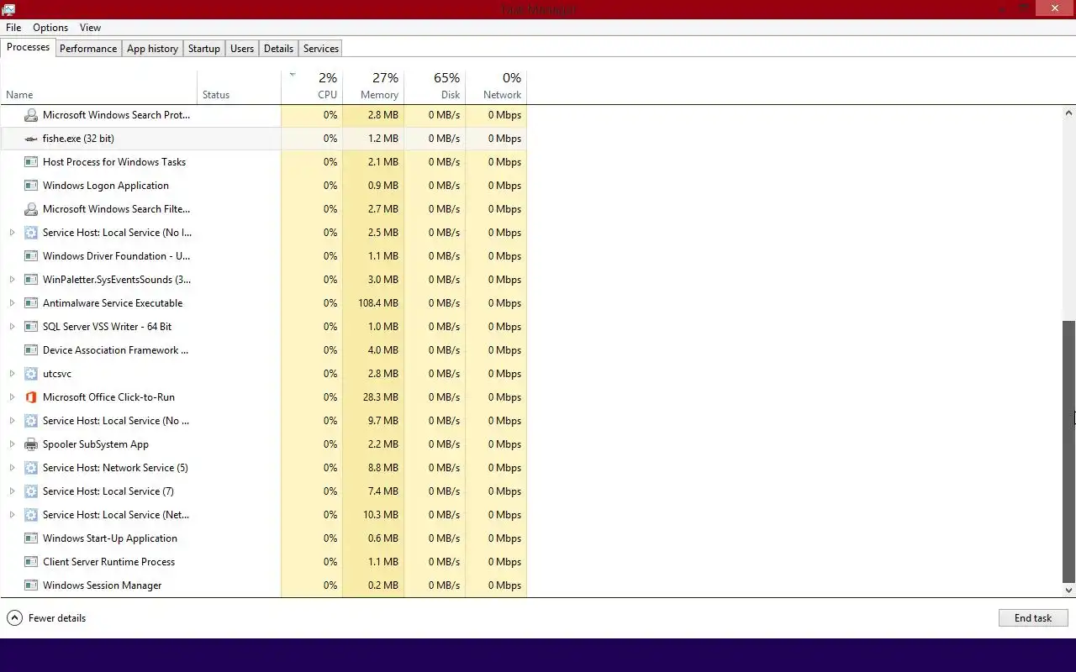Viewport: 1076px width, 672px height.
Task: Click the Microsoft Office Click-to-Run icon
Action: [x=31, y=397]
